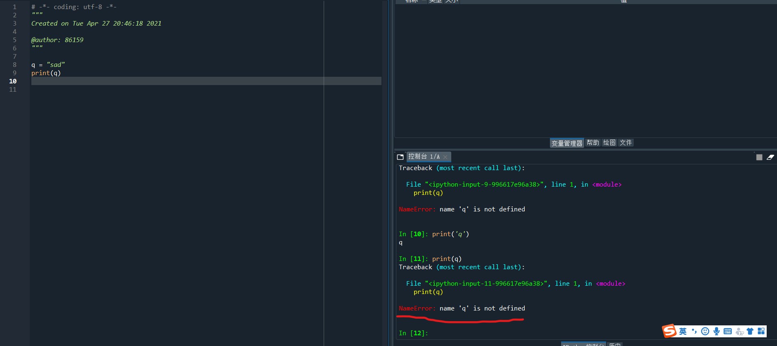The image size is (777, 346).
Task: Place cursor on highlighted editor line 10
Action: 206,81
